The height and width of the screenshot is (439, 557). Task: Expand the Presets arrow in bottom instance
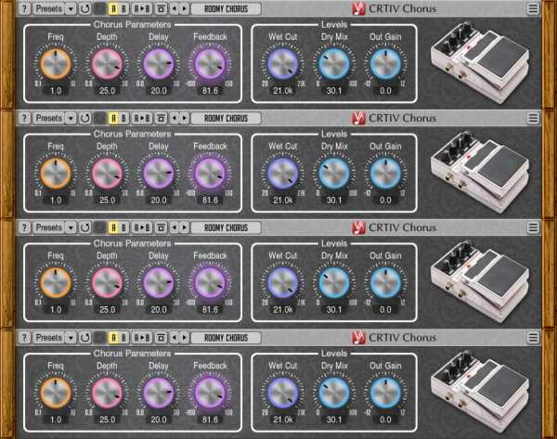pos(71,338)
